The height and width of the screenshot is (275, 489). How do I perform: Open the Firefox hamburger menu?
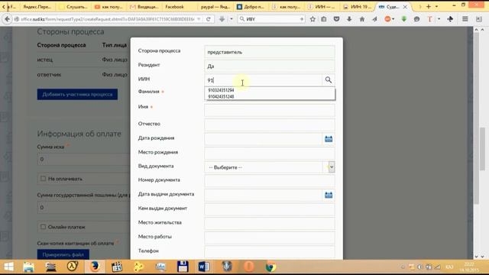(465, 19)
